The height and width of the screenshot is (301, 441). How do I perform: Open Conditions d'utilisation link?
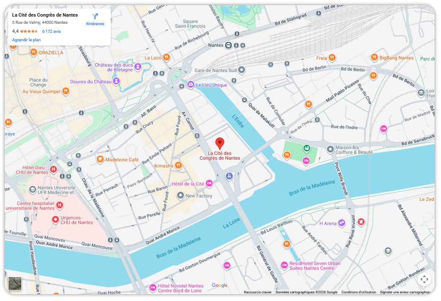[x=359, y=292]
